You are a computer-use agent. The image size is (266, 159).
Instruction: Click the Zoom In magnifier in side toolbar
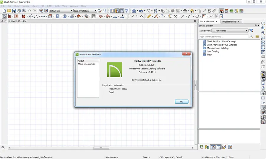tap(263, 28)
